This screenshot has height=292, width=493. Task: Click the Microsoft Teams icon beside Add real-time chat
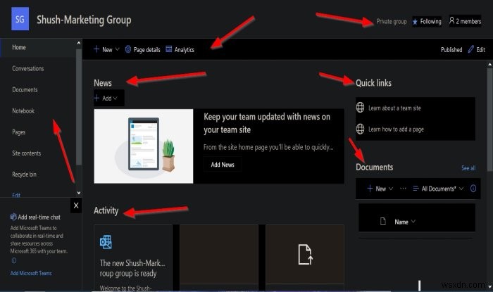tap(13, 217)
